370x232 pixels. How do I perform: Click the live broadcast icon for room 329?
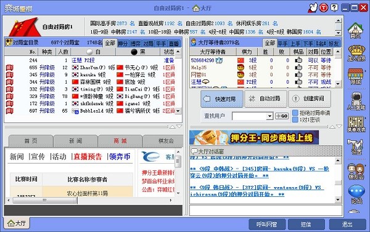pyautogui.click(x=9, y=97)
